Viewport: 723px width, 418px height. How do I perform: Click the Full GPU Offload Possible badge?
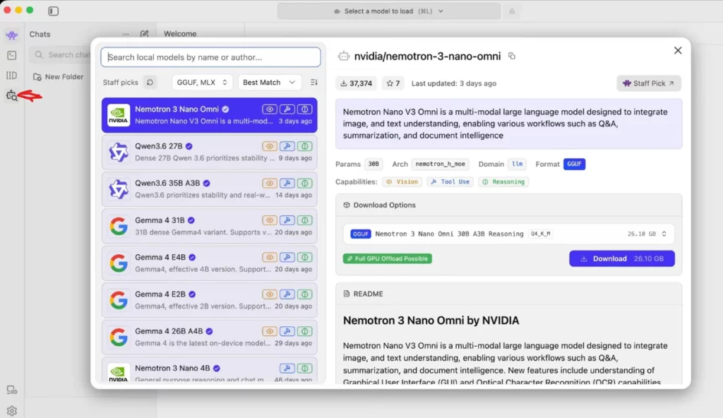coord(388,258)
